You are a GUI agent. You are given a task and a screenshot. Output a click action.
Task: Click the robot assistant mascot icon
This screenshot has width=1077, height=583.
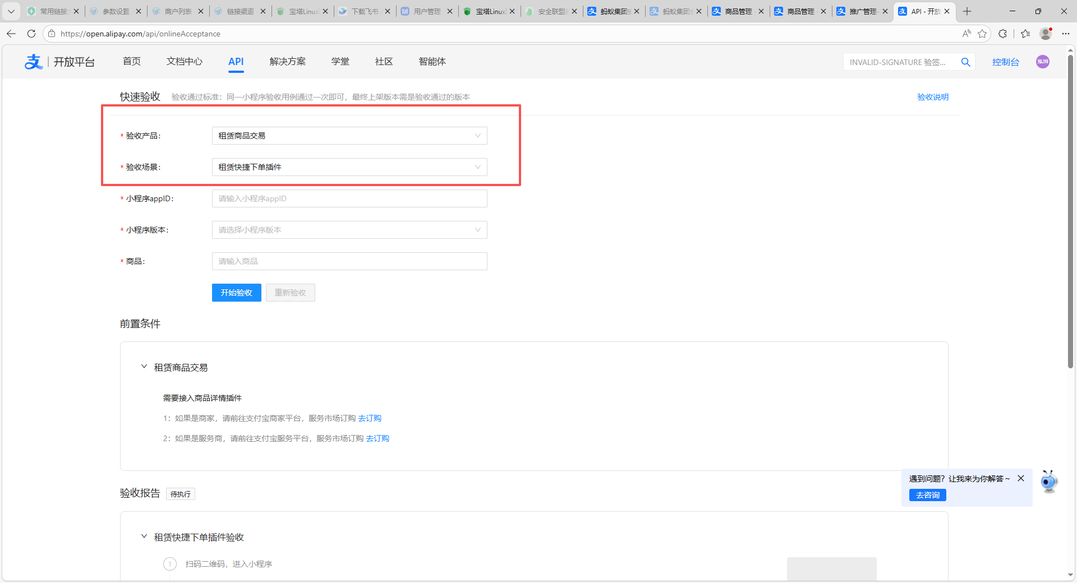[1048, 482]
